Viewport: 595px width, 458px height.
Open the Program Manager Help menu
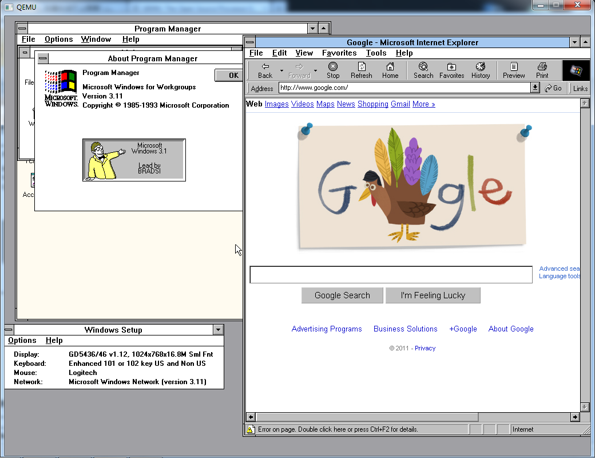[131, 39]
